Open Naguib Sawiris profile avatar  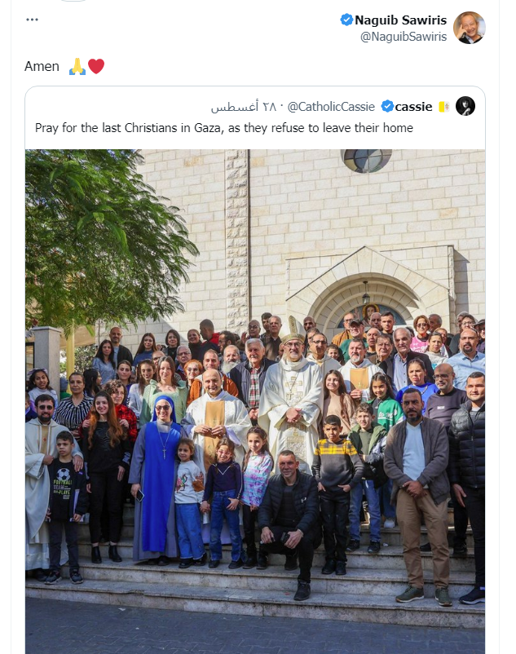470,28
